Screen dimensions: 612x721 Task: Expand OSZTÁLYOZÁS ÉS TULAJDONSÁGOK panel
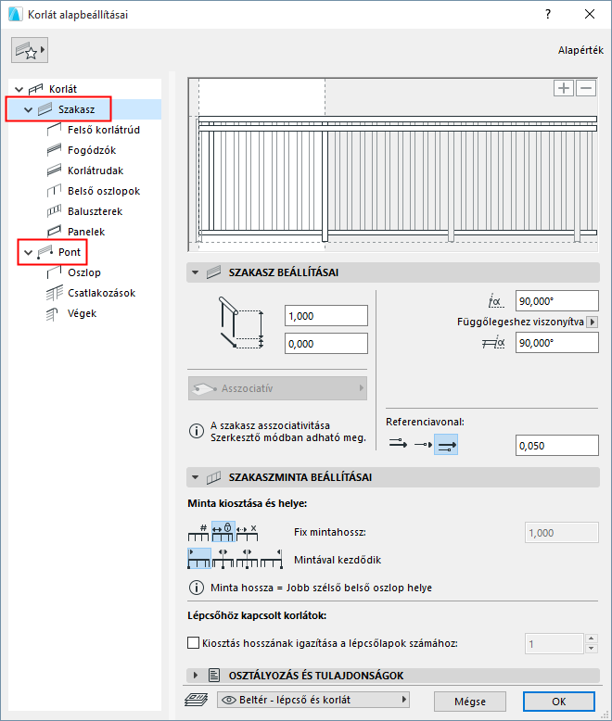point(195,675)
